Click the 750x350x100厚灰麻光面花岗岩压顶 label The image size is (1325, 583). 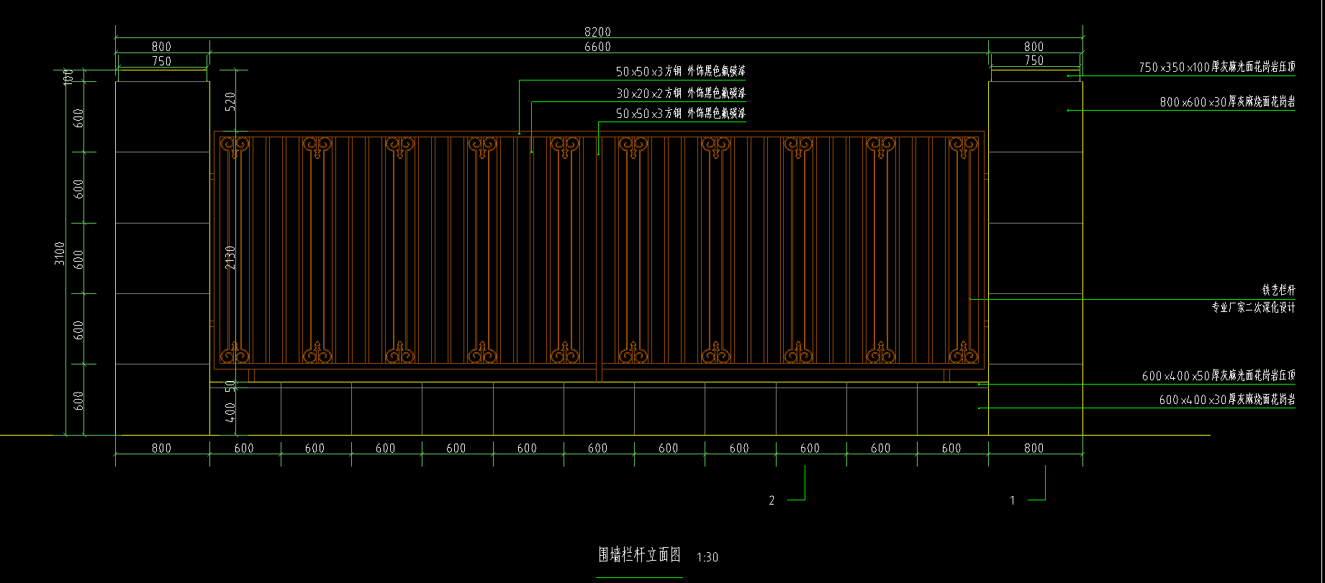(x=1217, y=67)
